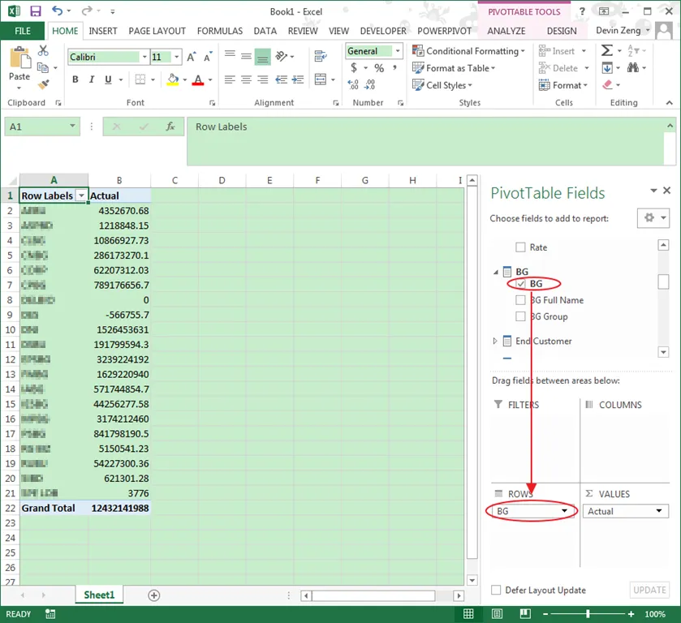
Task: Toggle Bold formatting
Action: coord(75,79)
